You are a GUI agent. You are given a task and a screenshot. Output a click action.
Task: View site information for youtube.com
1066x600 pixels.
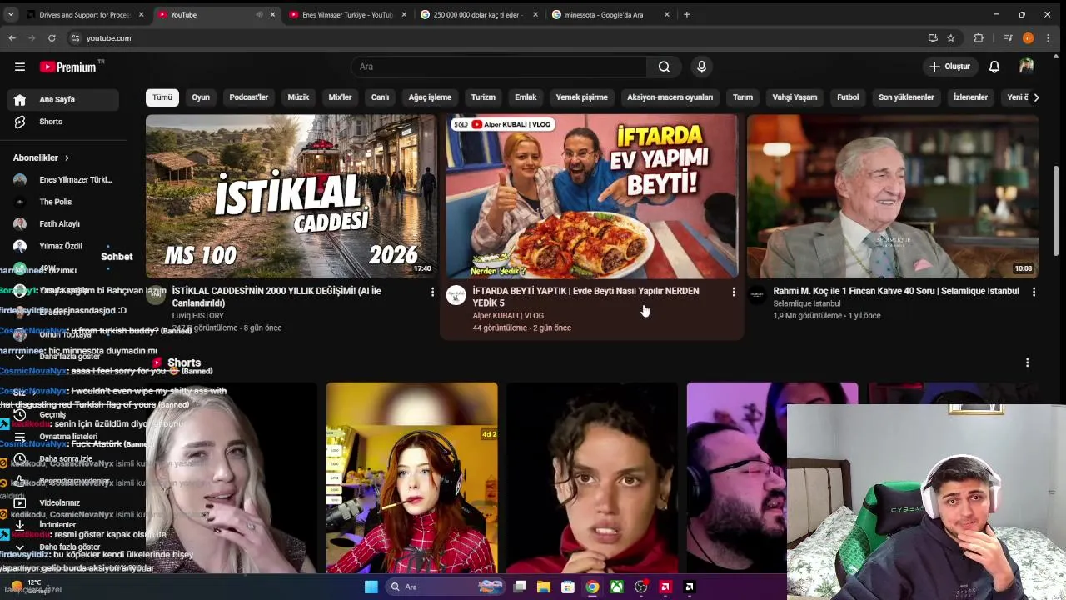click(75, 38)
